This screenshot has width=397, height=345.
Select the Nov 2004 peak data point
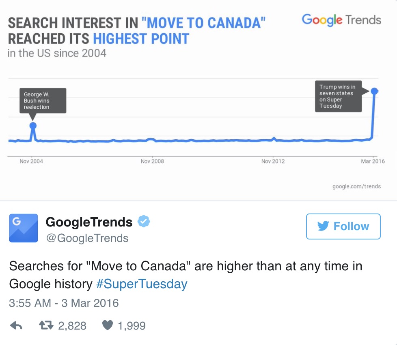(33, 125)
